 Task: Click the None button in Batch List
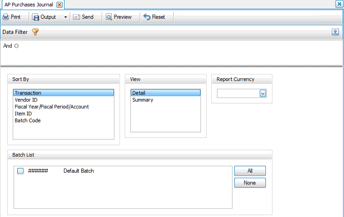[x=250, y=183]
